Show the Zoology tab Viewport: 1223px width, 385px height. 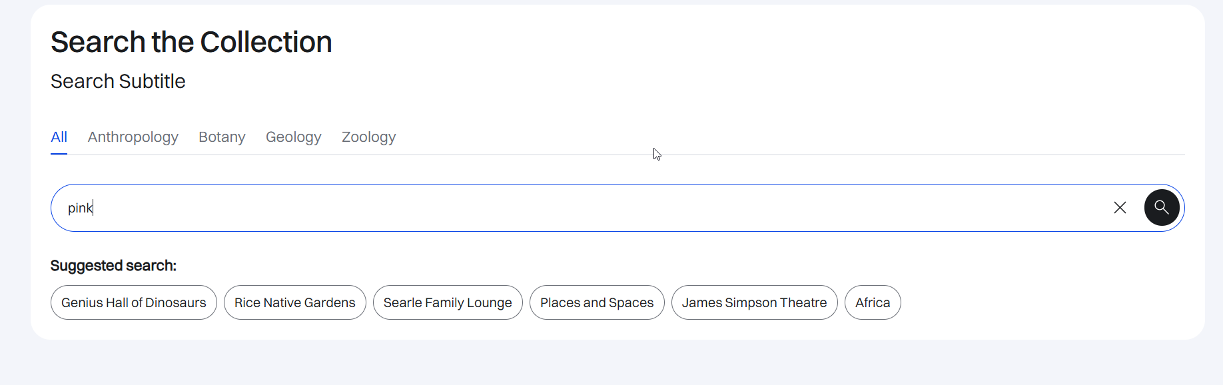click(368, 137)
